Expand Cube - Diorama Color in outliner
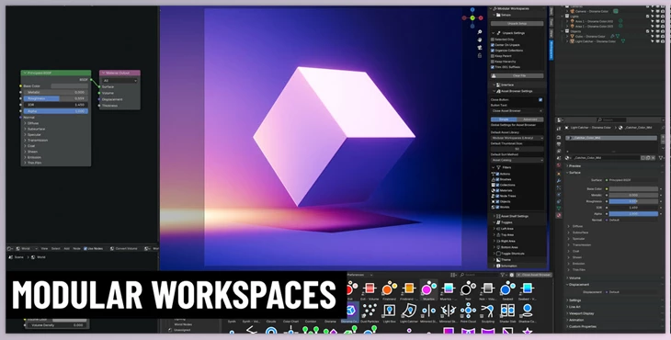Image resolution: width=671 pixels, height=340 pixels. (x=568, y=37)
